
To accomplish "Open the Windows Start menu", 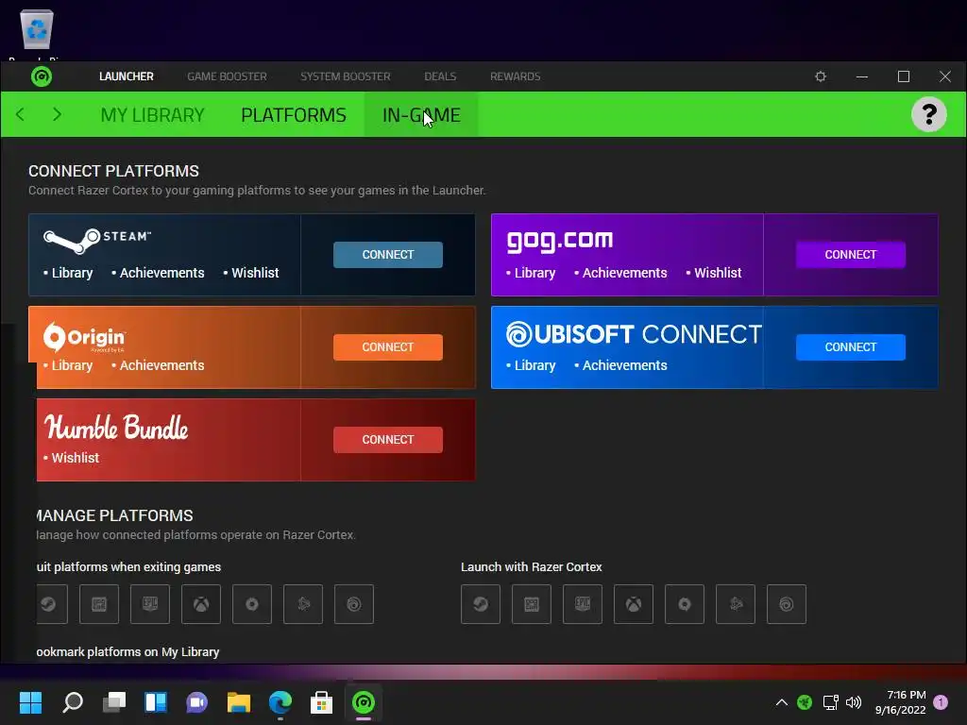I will coord(31,702).
